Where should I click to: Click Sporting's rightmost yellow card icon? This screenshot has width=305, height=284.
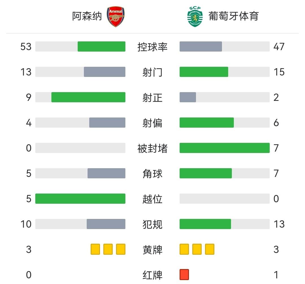(x=210, y=249)
